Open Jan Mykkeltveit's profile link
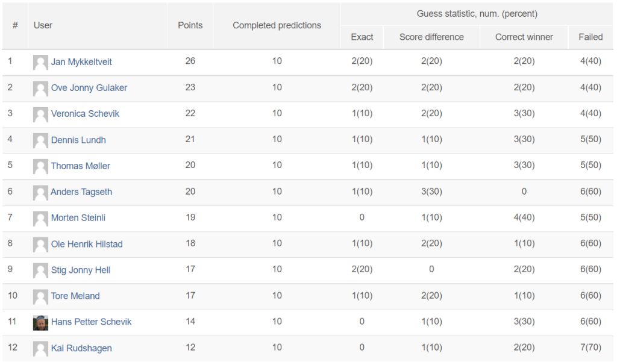 coord(81,62)
